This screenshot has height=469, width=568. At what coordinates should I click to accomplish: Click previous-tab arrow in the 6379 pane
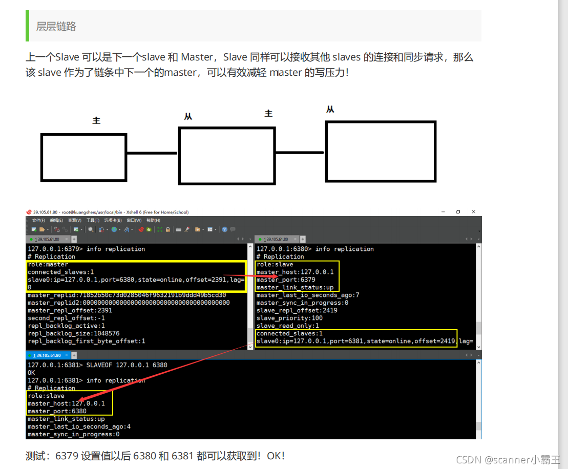coord(238,240)
